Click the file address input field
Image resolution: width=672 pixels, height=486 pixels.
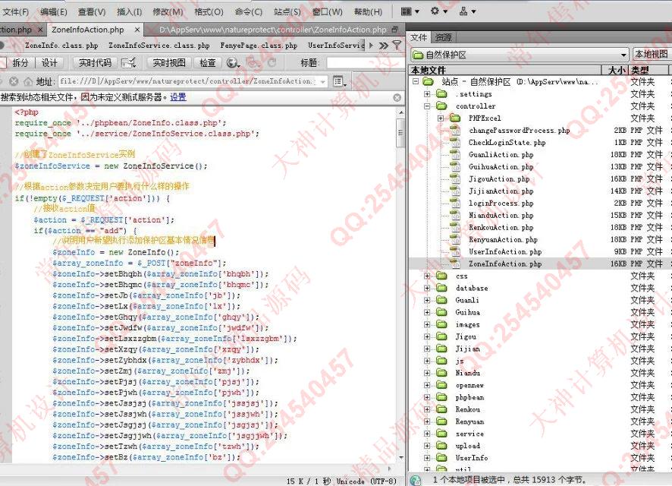(193, 81)
